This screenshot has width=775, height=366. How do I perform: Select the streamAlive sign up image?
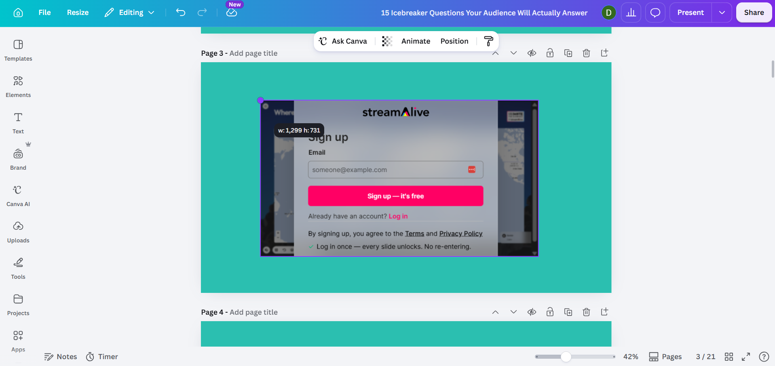click(399, 178)
